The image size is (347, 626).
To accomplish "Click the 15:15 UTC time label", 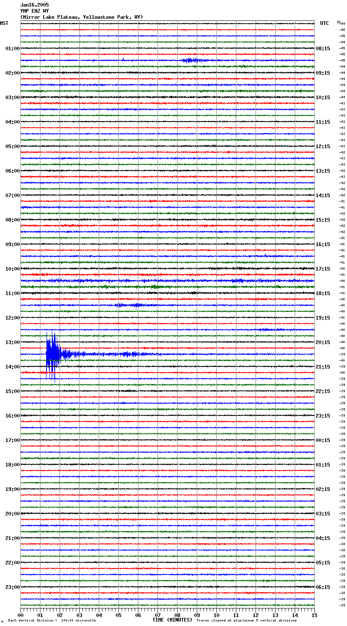I will (x=323, y=220).
